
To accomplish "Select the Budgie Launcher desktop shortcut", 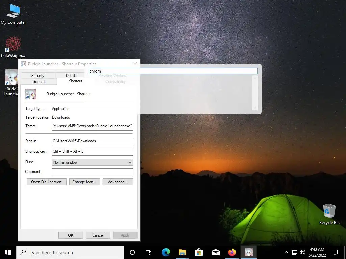I will click(11, 83).
